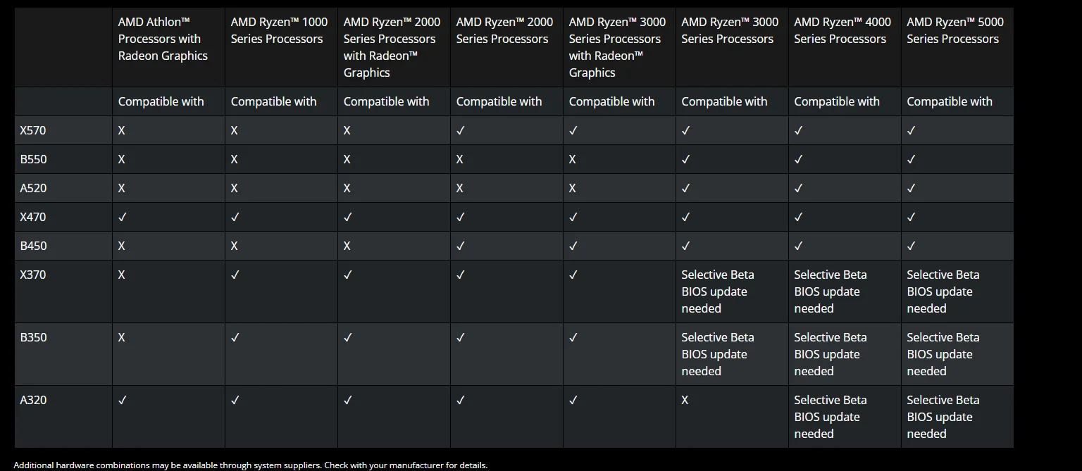Click B450 checkmark under Ryzen 4000 Series
1082x471 pixels.
pyautogui.click(x=798, y=246)
